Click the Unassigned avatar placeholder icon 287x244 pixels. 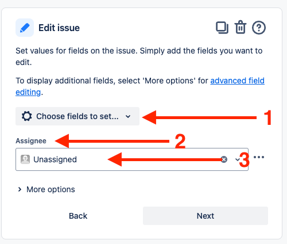25,159
